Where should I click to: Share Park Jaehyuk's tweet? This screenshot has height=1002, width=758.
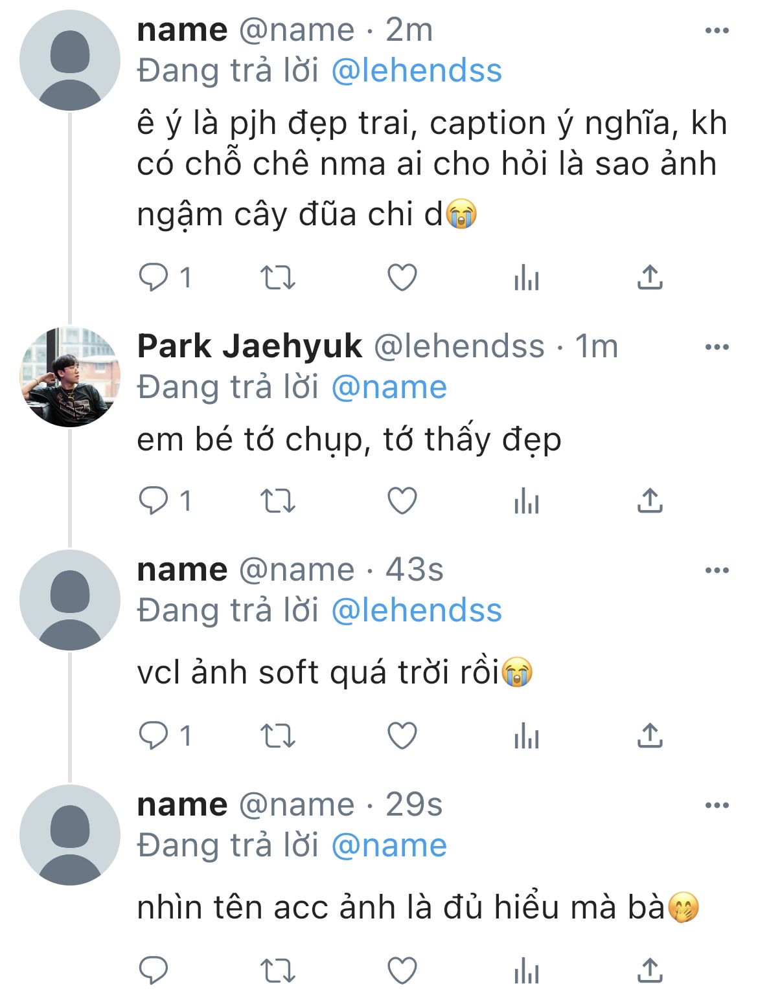650,501
